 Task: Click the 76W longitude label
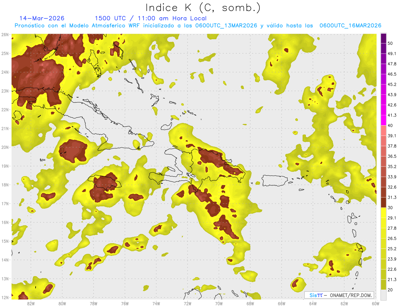(x=125, y=304)
